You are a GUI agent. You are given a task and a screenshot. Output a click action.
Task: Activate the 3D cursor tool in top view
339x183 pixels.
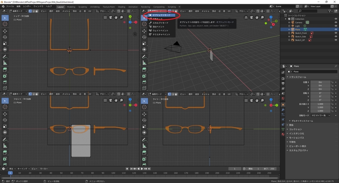5,24
